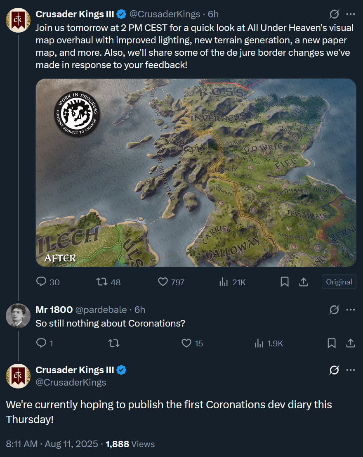View analytics showing 21K views
Viewport: 363px width, 457px height.
pyautogui.click(x=224, y=282)
